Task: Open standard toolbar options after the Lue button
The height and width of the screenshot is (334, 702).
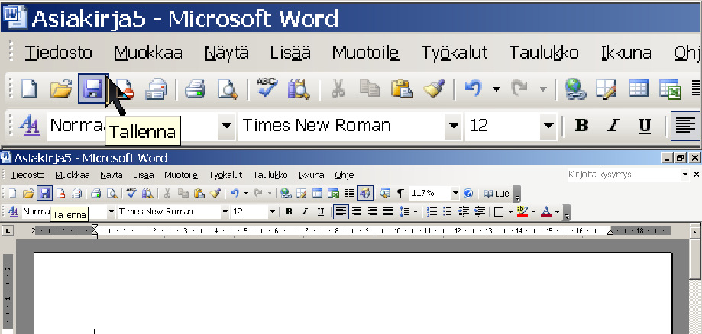Action: pos(517,194)
